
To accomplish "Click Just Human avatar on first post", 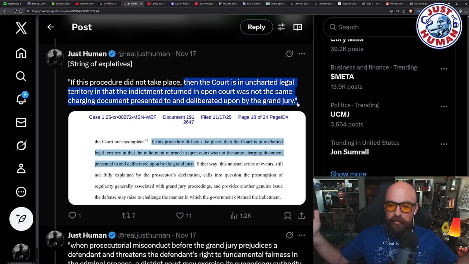I will (55, 58).
